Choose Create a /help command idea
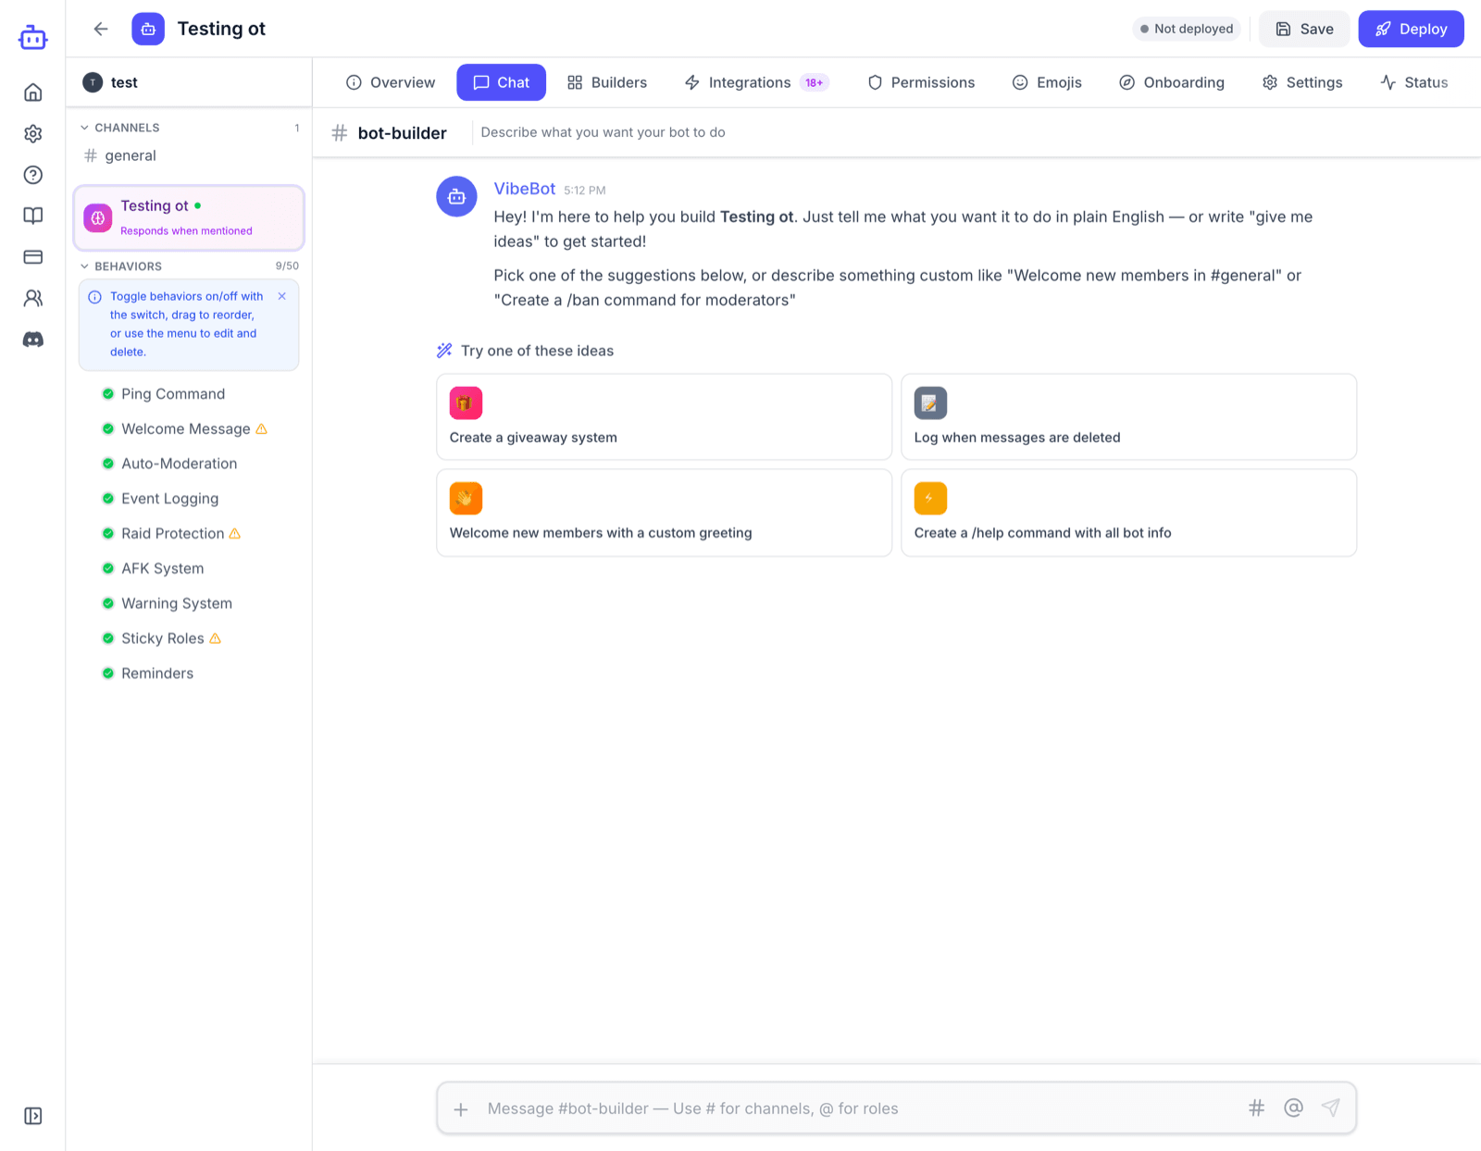1481x1151 pixels. 1128,513
